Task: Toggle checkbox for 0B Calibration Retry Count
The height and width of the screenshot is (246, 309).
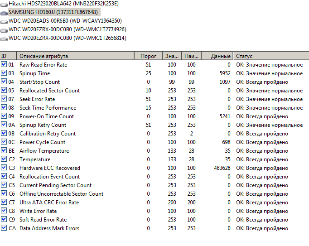Action: [x=4, y=133]
